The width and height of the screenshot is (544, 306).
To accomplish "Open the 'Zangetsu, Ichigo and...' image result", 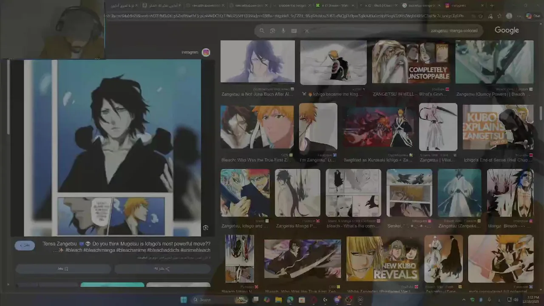I will pyautogui.click(x=245, y=193).
